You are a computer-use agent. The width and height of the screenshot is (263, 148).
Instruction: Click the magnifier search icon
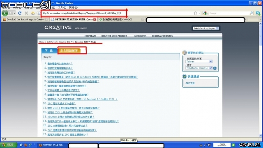[251, 13]
